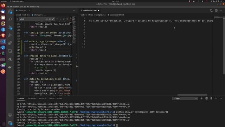Viewport: 225px width, 127px height.
Task: Create a new terminal with the plus icon
Action: click(201, 98)
